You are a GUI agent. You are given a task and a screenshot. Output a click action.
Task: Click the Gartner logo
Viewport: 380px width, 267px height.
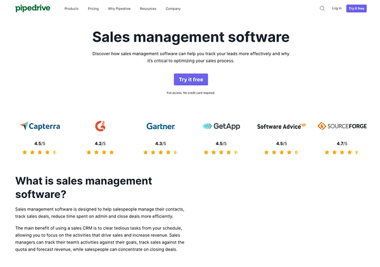click(x=161, y=126)
